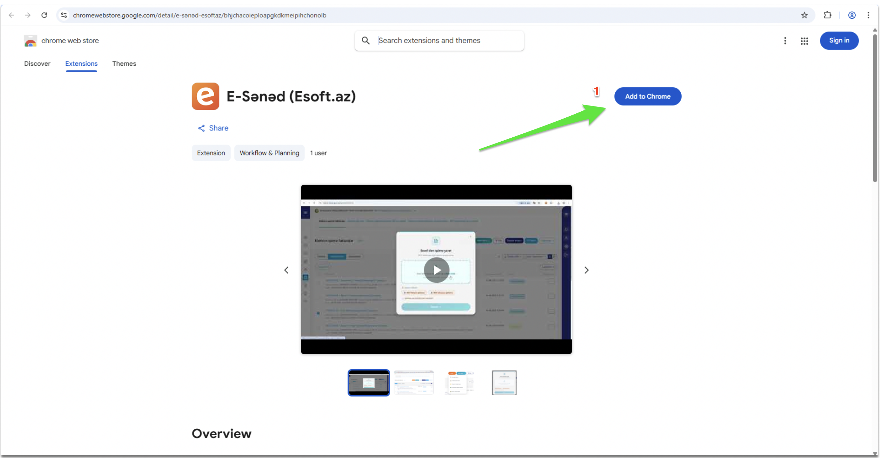
Task: Go forward to the next page
Action: pos(28,15)
